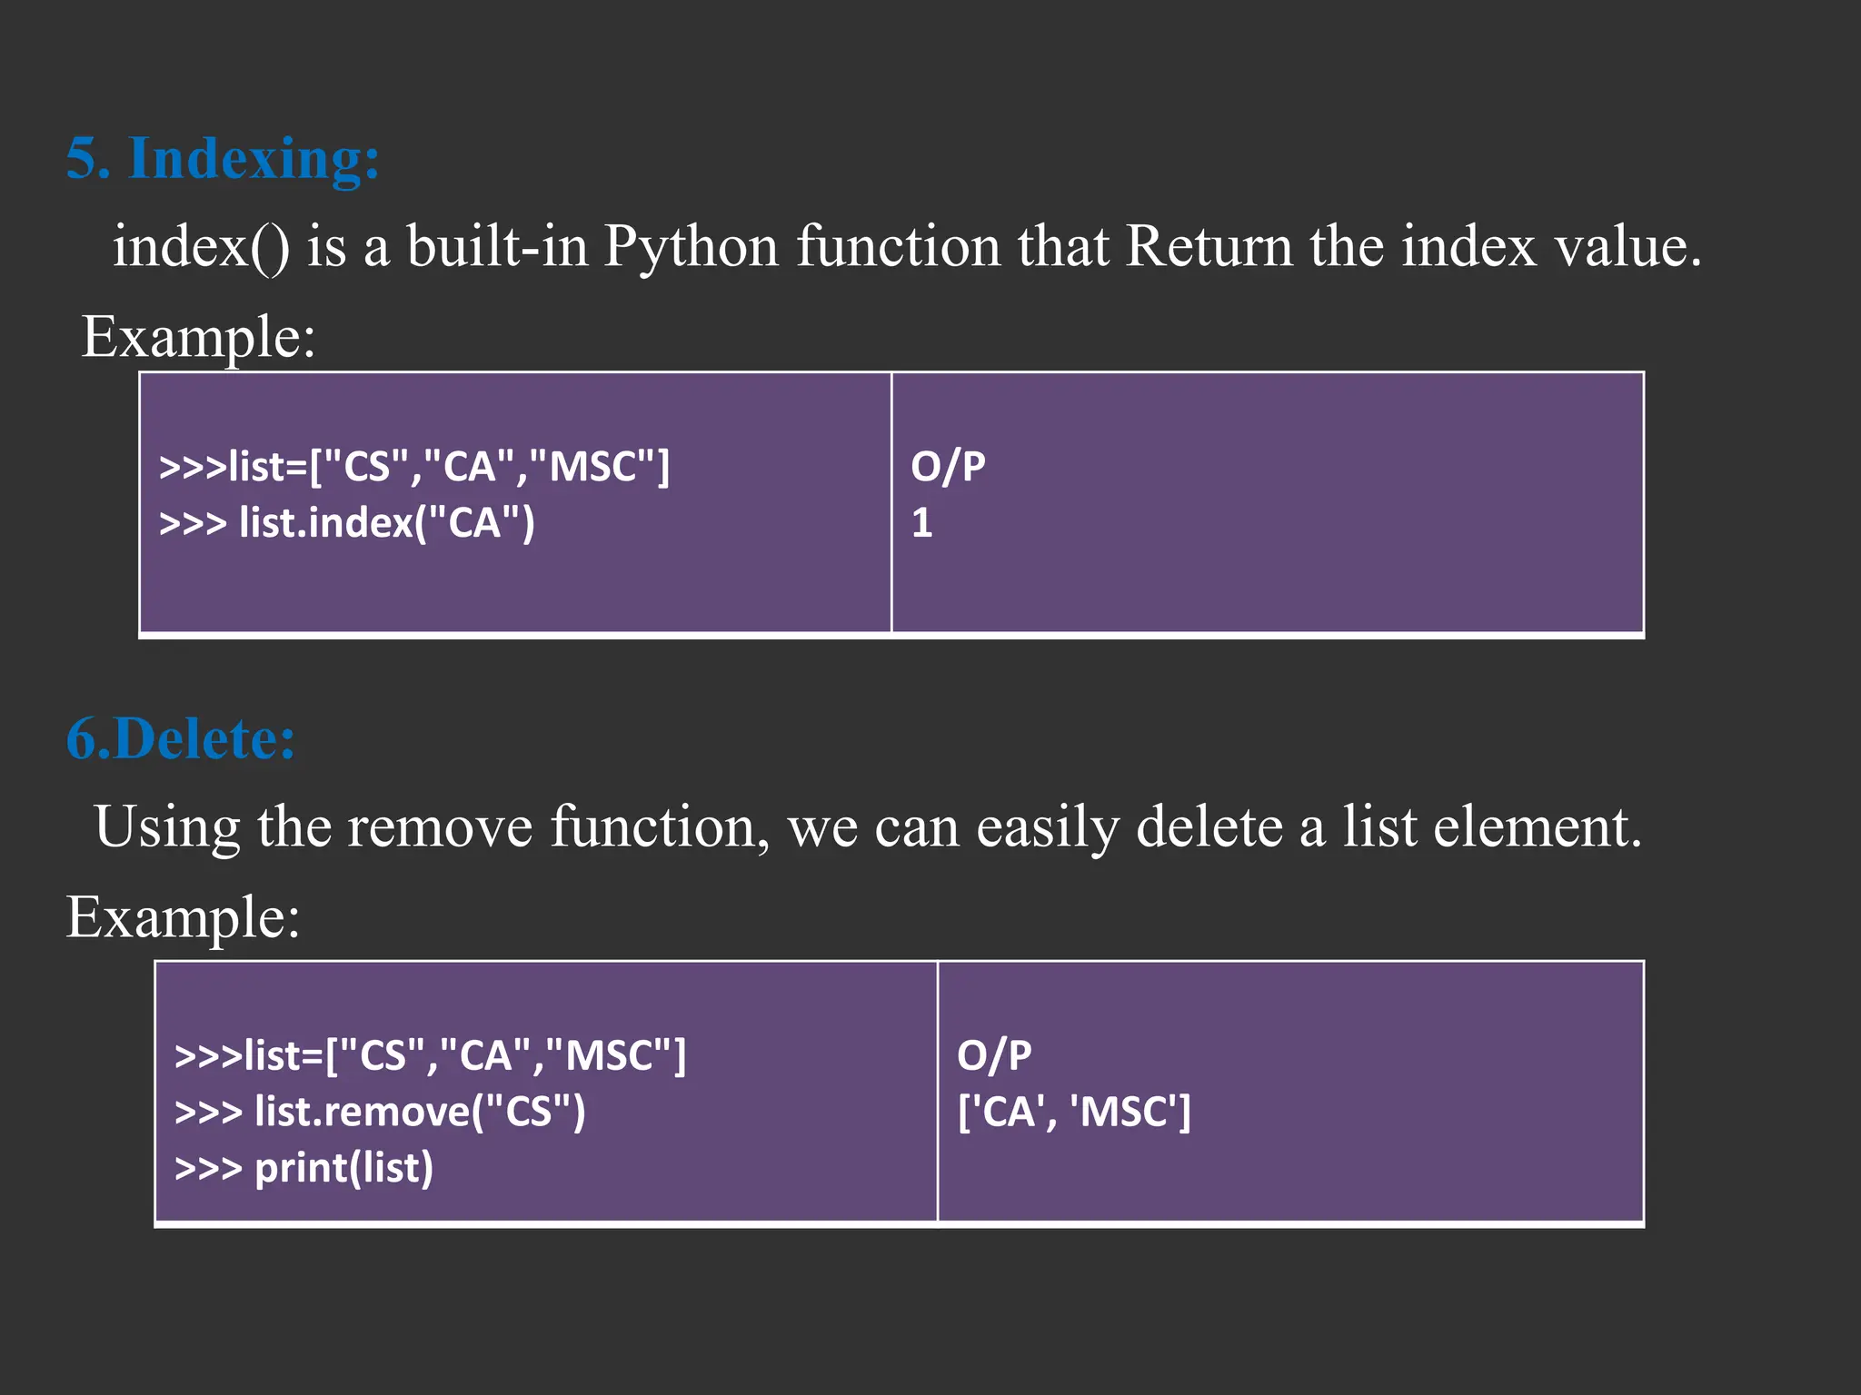
Task: Click the word "Return" in the first sentence
Action: [x=1209, y=246]
